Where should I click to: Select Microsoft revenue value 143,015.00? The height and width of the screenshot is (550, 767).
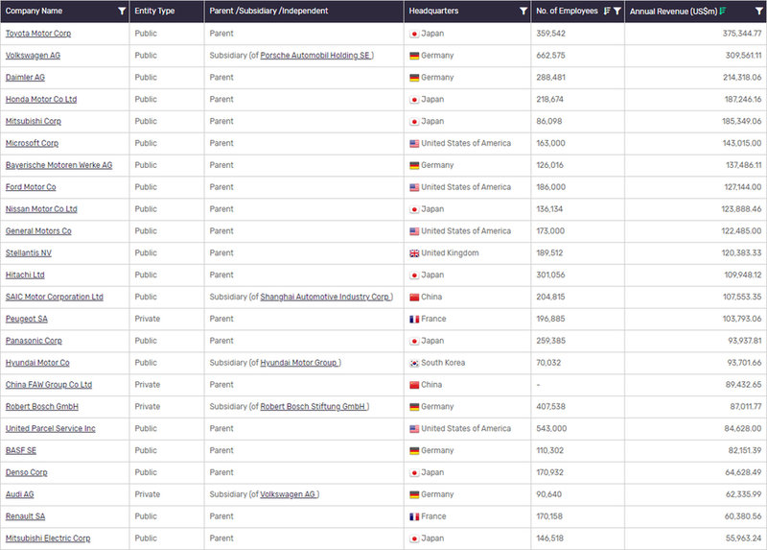[x=741, y=143]
